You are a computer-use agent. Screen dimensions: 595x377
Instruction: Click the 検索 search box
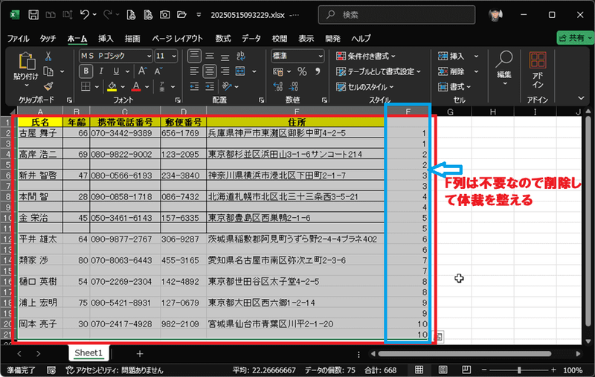coord(396,15)
